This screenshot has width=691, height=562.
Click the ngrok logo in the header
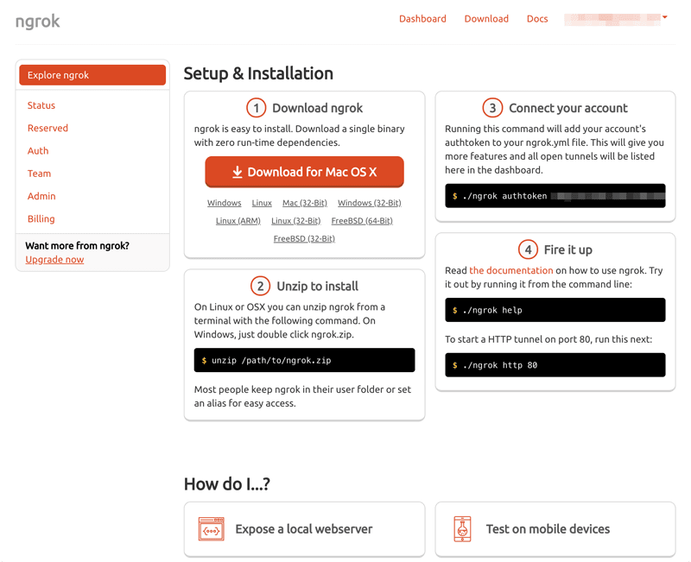pos(37,21)
